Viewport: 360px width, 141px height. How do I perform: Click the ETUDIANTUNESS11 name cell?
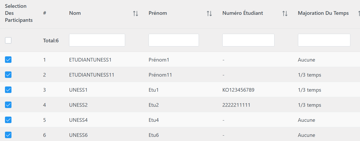pos(91,75)
